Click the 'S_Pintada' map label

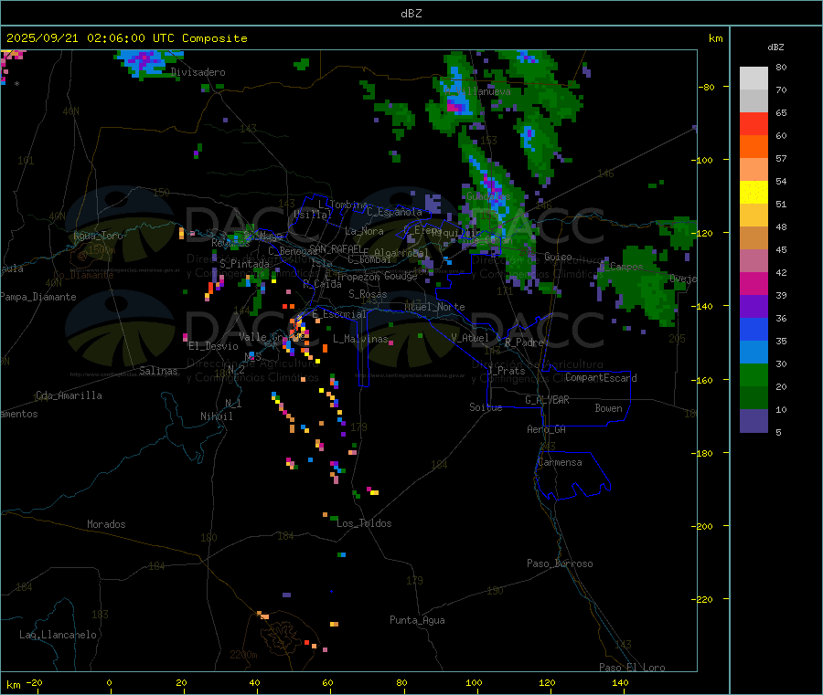(x=244, y=264)
